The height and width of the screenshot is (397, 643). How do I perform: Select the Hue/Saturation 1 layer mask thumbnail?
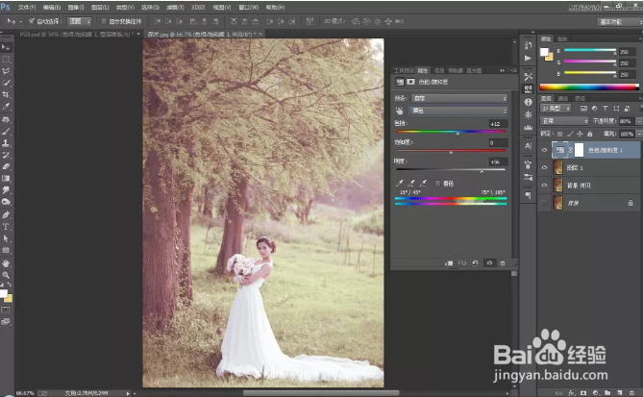(579, 150)
